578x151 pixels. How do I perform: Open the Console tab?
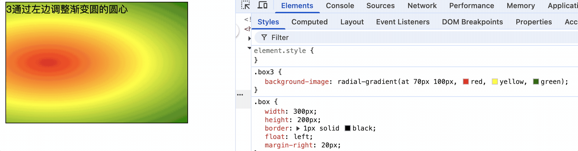point(340,6)
